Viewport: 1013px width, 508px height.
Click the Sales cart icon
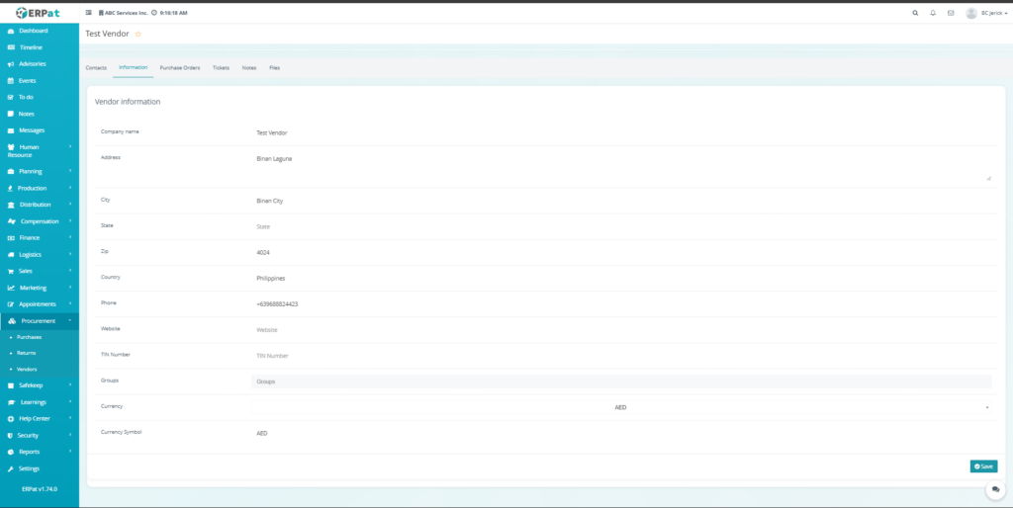(x=11, y=272)
